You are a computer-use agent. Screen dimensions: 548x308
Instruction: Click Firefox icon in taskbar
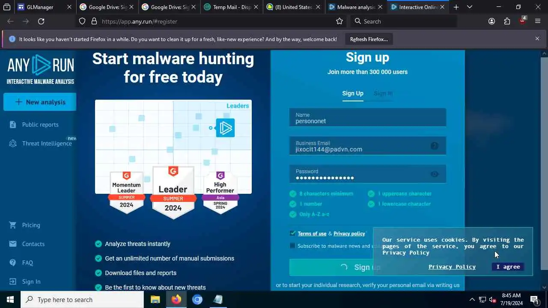point(176,299)
